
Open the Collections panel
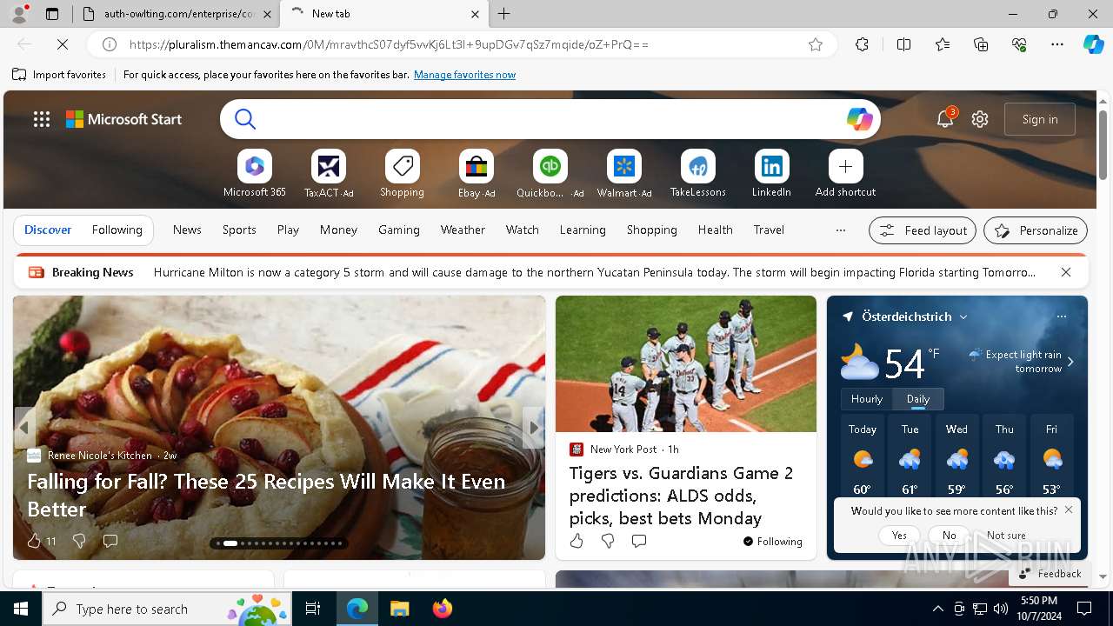[x=981, y=44]
